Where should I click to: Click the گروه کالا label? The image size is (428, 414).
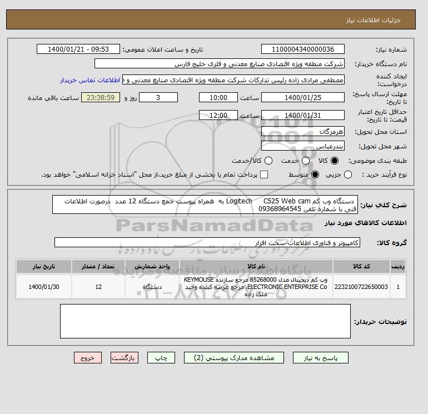click(392, 243)
